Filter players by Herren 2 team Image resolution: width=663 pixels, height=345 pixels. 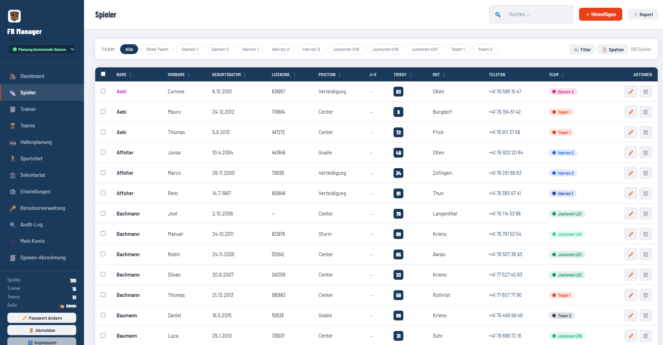pyautogui.click(x=280, y=49)
